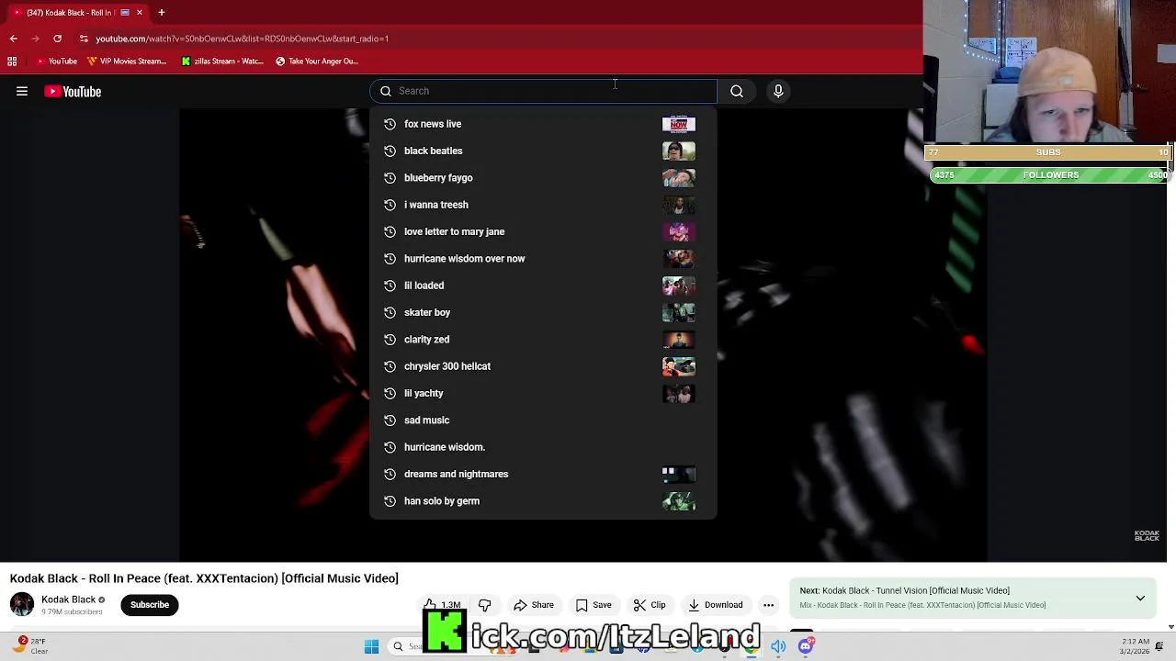1176x661 pixels.
Task: Open the weather widget showing 28°F
Action: coord(31,646)
